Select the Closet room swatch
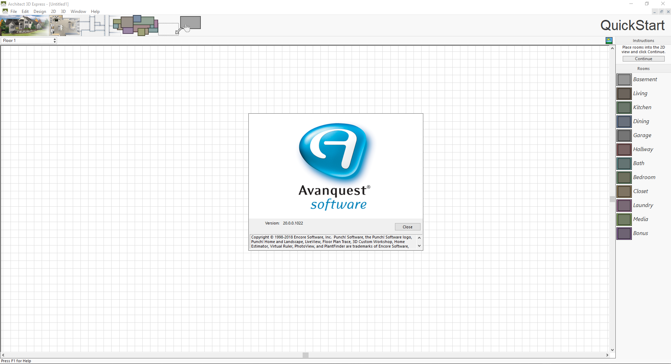 tap(624, 192)
